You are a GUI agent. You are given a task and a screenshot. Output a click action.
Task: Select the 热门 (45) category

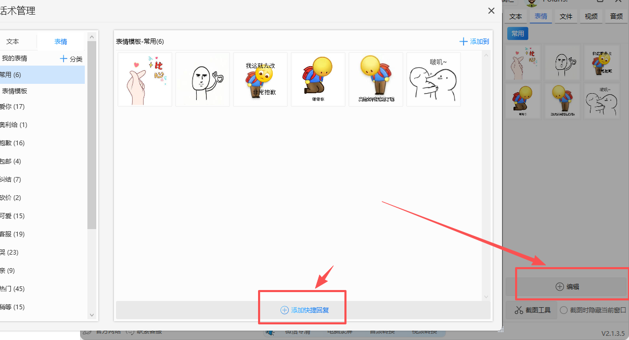13,288
